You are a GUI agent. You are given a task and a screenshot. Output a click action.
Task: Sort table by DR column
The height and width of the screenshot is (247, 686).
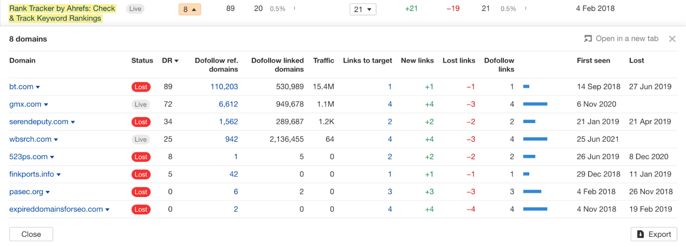(x=170, y=61)
